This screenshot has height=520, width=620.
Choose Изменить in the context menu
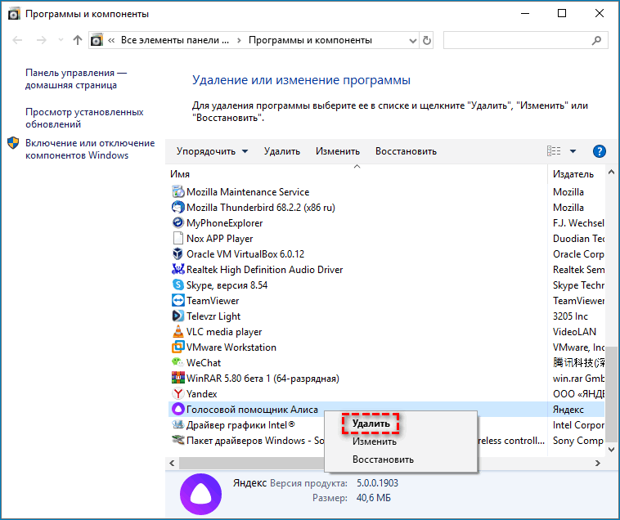tap(374, 442)
